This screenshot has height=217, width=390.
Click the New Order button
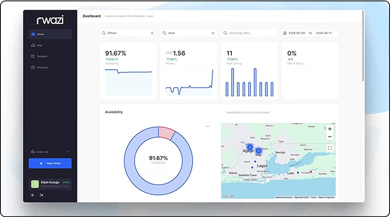tap(50, 163)
